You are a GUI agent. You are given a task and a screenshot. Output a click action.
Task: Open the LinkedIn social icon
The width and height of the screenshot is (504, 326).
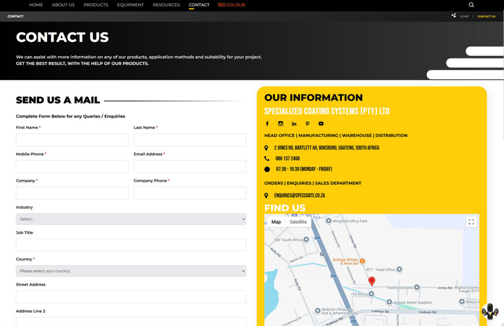pos(294,124)
